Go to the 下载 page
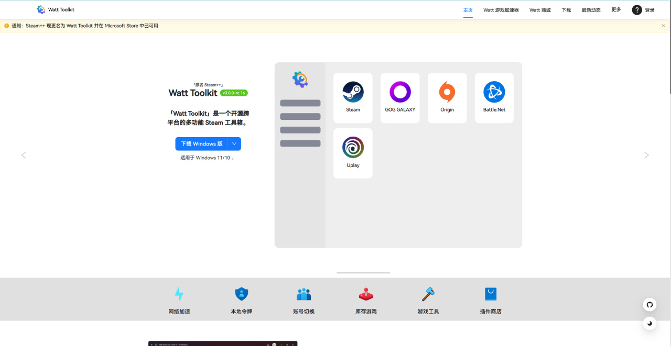Image resolution: width=671 pixels, height=346 pixels. [566, 10]
